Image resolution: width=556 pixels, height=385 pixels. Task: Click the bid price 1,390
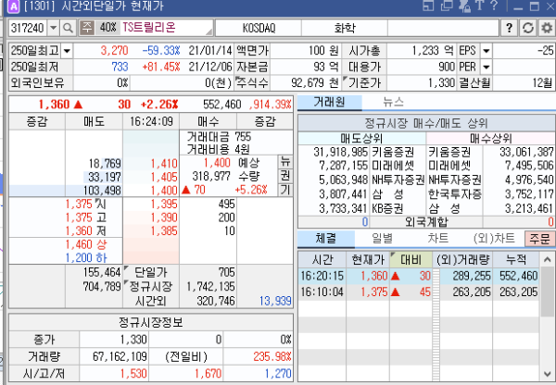tap(164, 217)
